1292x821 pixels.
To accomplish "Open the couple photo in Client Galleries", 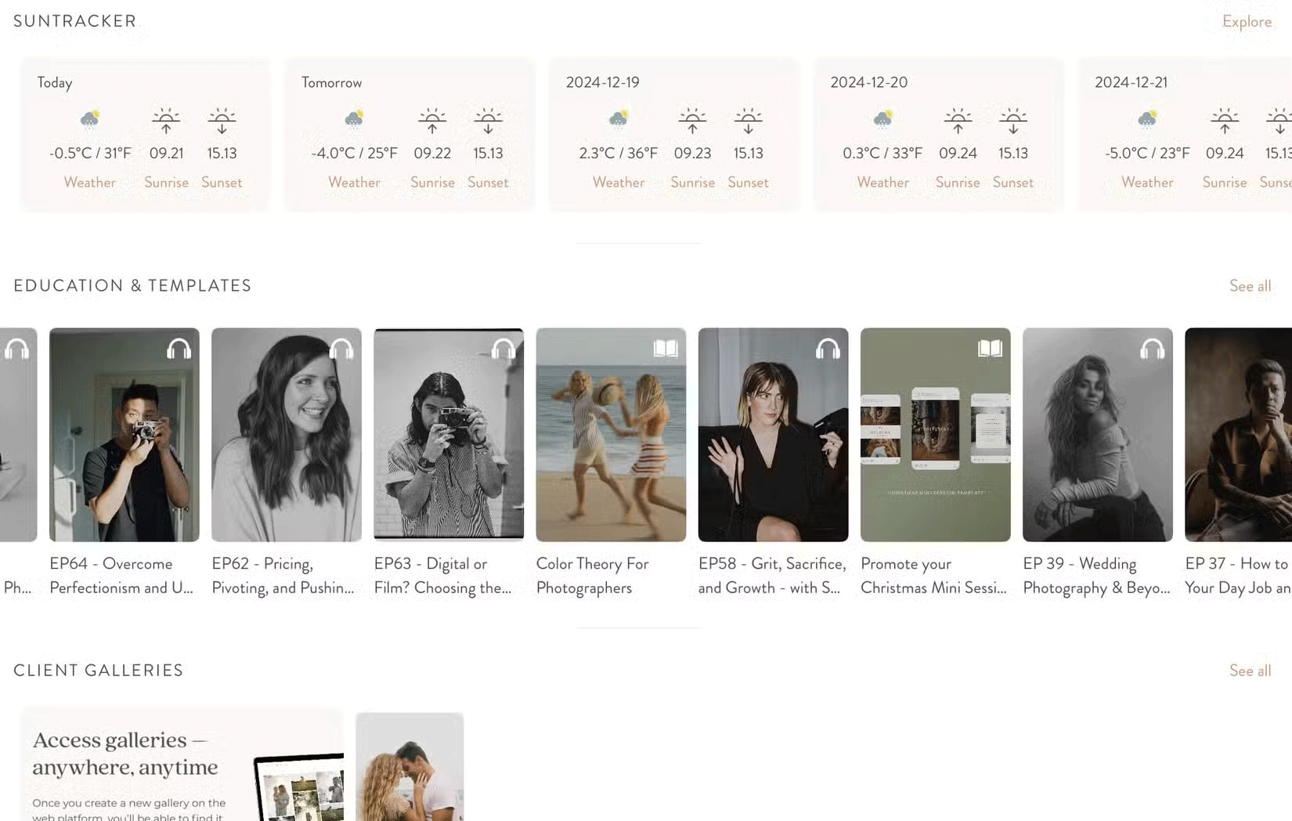I will pyautogui.click(x=410, y=766).
